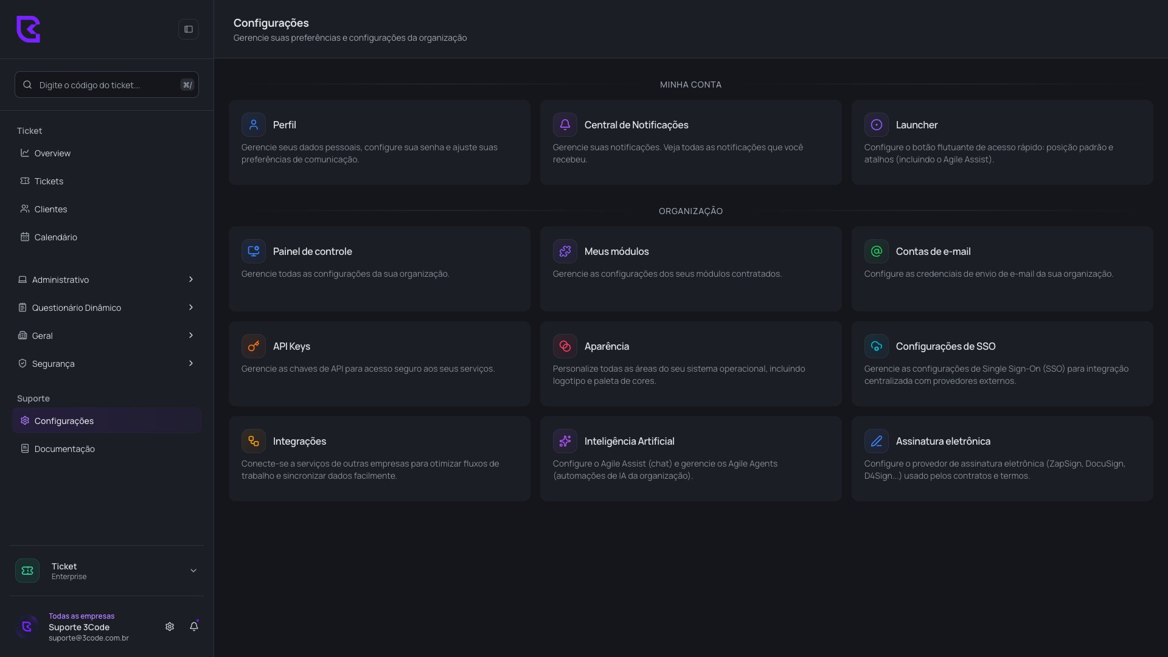Click the Assinatura eletrônica pen icon

(877, 441)
